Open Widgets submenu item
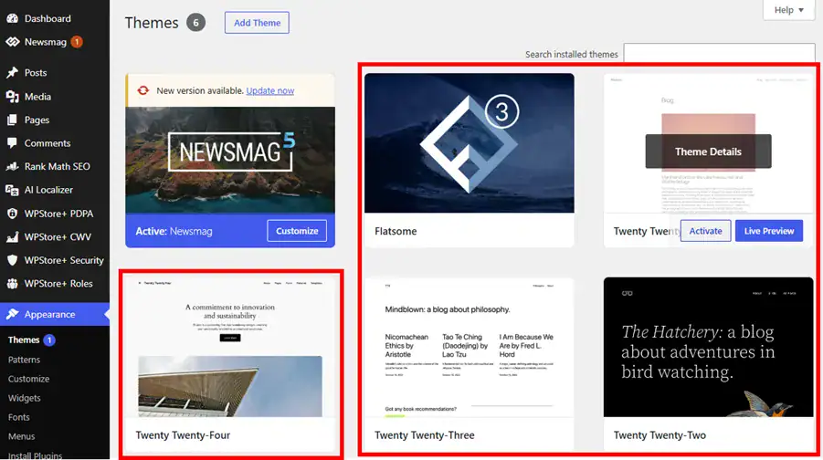This screenshot has width=823, height=460. (x=24, y=398)
